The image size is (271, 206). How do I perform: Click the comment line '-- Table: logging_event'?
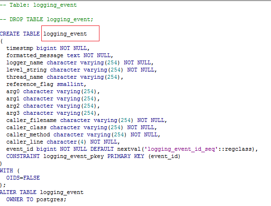point(38,5)
